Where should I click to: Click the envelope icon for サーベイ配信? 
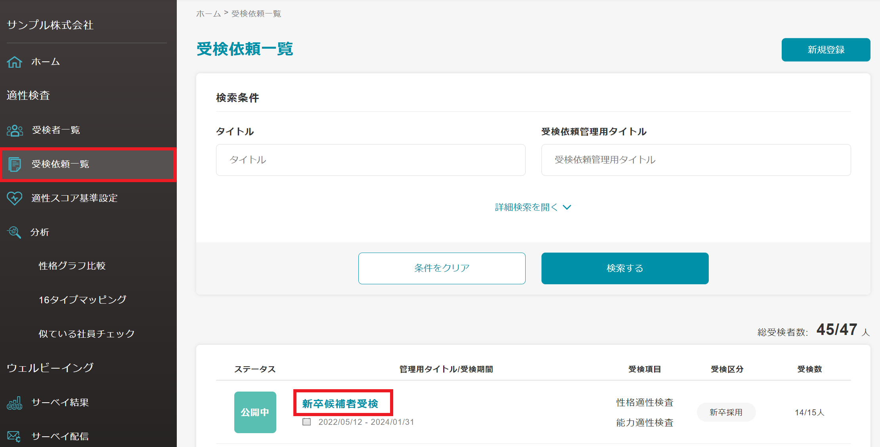pyautogui.click(x=14, y=436)
